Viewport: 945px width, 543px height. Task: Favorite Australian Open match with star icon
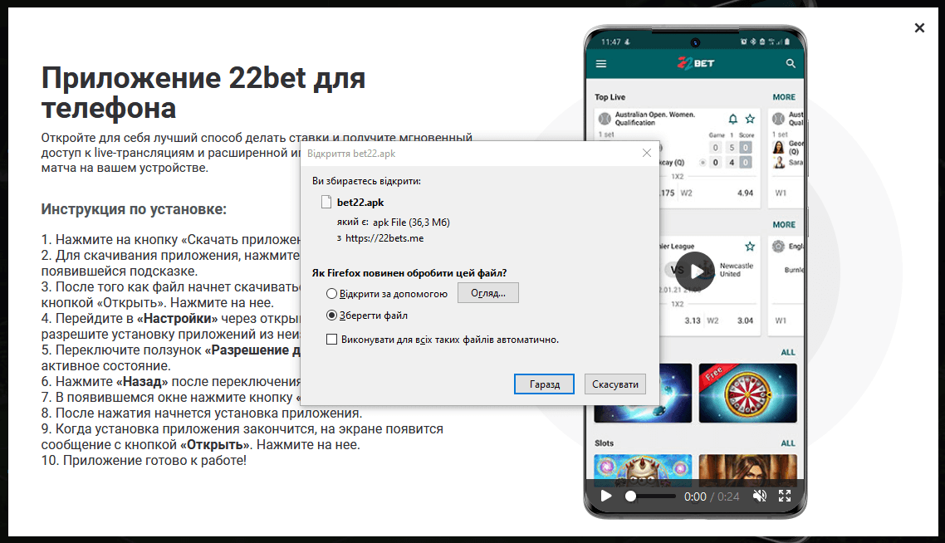[x=750, y=119]
